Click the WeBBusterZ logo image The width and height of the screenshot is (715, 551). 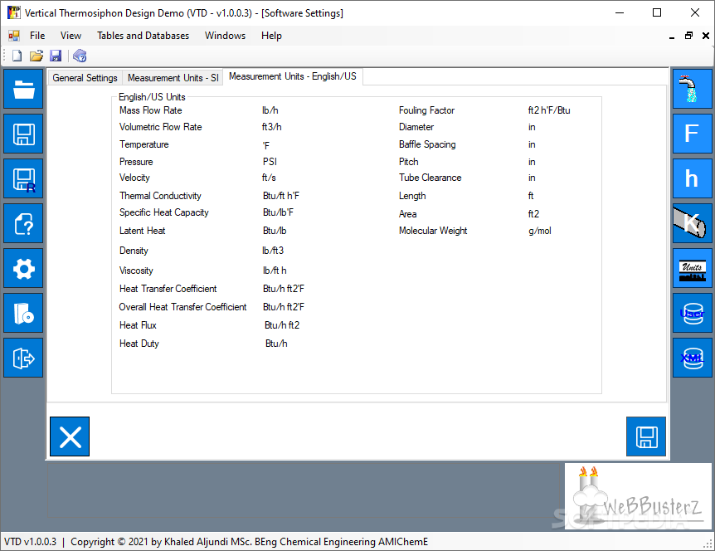point(638,496)
